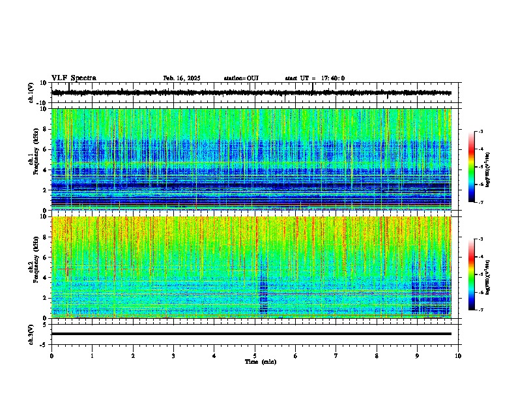Click the time axis tick label '0'
The height and width of the screenshot is (399, 516).
(x=51, y=355)
